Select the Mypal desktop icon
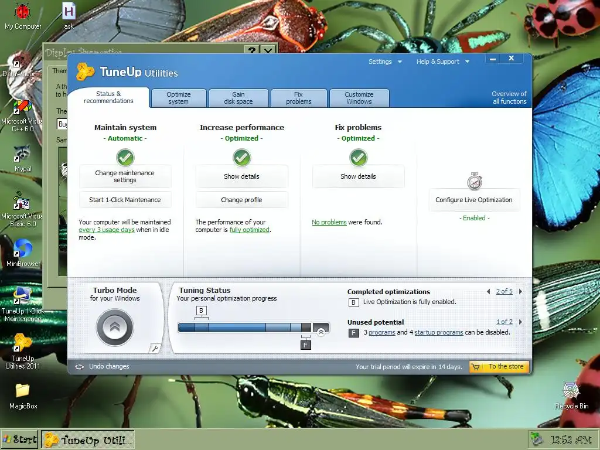 23,158
